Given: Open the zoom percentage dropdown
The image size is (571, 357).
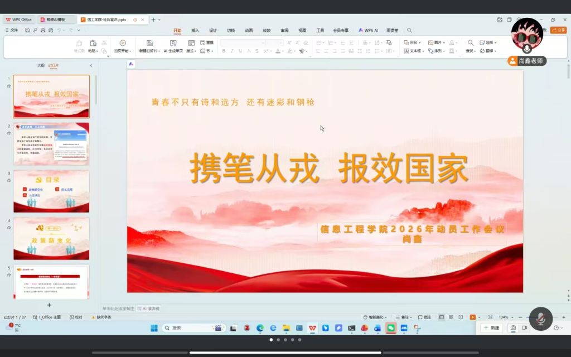Looking at the screenshot, I should coord(505,317).
